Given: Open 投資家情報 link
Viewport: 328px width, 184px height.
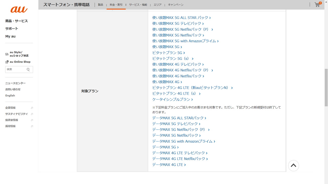Looking at the screenshot, I should point(12,120).
